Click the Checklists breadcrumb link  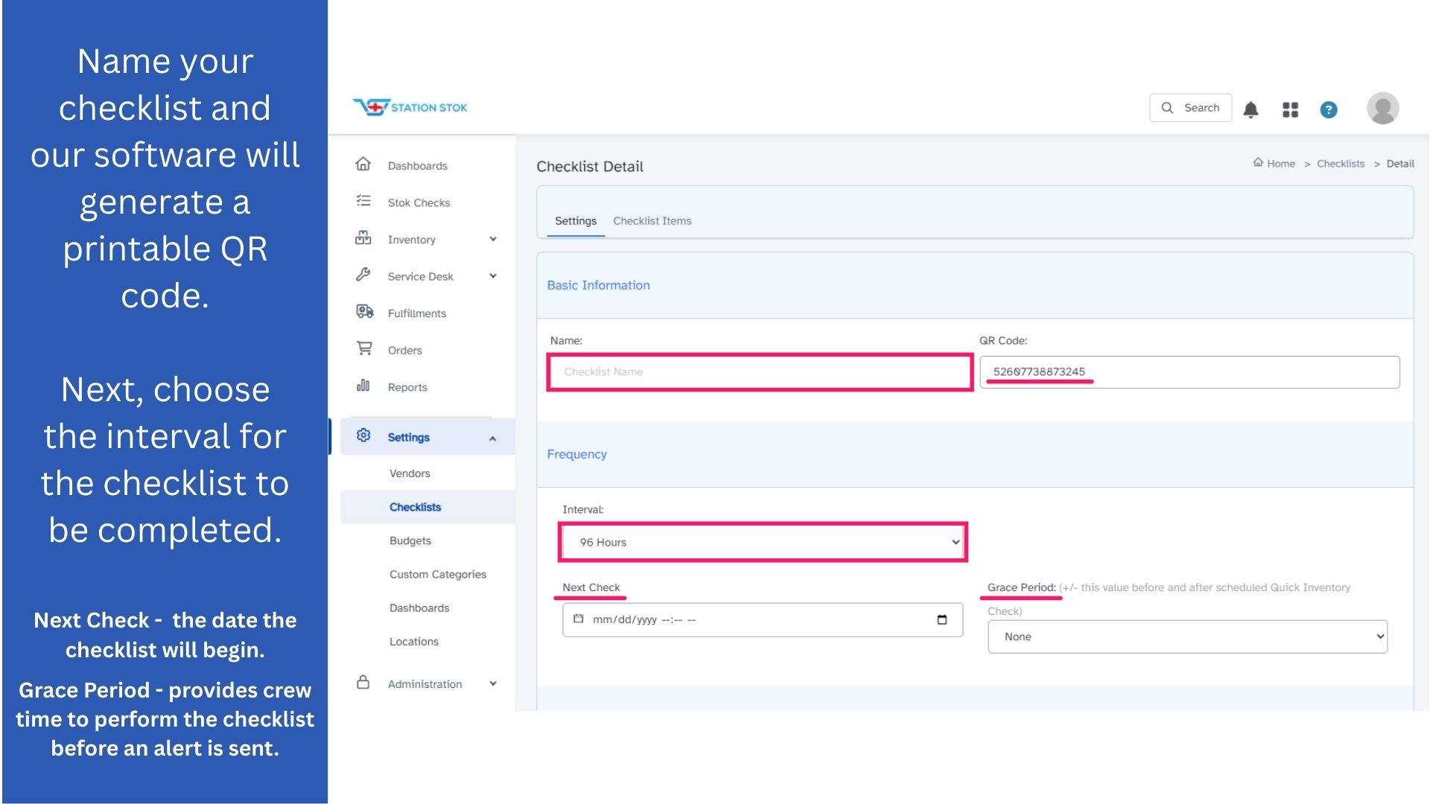(x=1340, y=164)
